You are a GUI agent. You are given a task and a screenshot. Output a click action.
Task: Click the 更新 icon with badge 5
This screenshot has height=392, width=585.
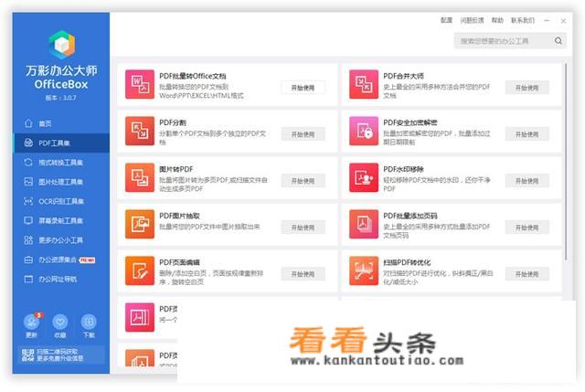(x=32, y=322)
